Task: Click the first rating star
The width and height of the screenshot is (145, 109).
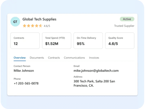Action: click(x=25, y=26)
